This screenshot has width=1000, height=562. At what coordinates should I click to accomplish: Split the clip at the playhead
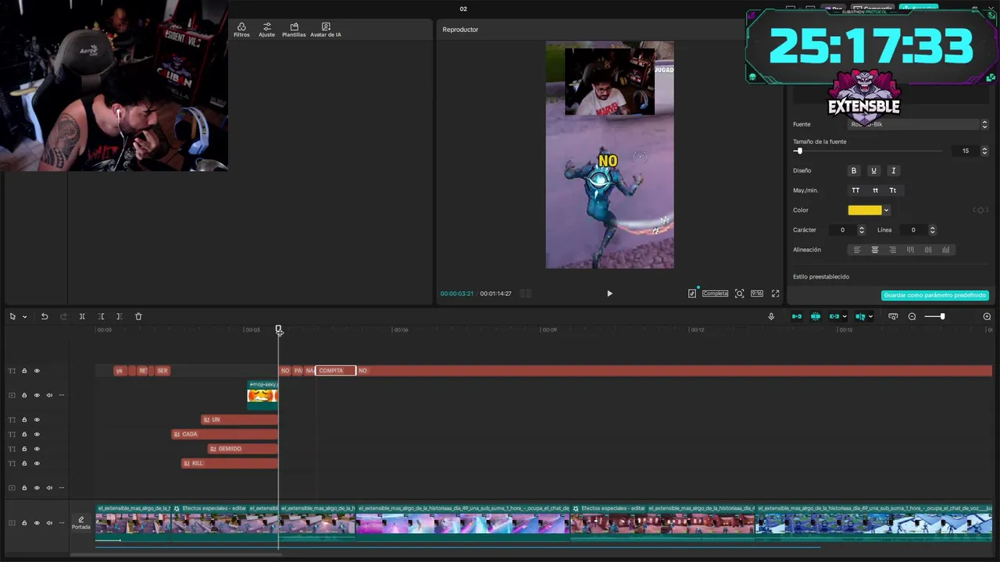pyautogui.click(x=82, y=316)
